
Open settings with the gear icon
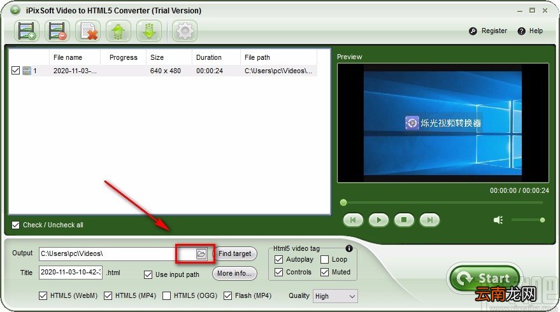pos(185,31)
